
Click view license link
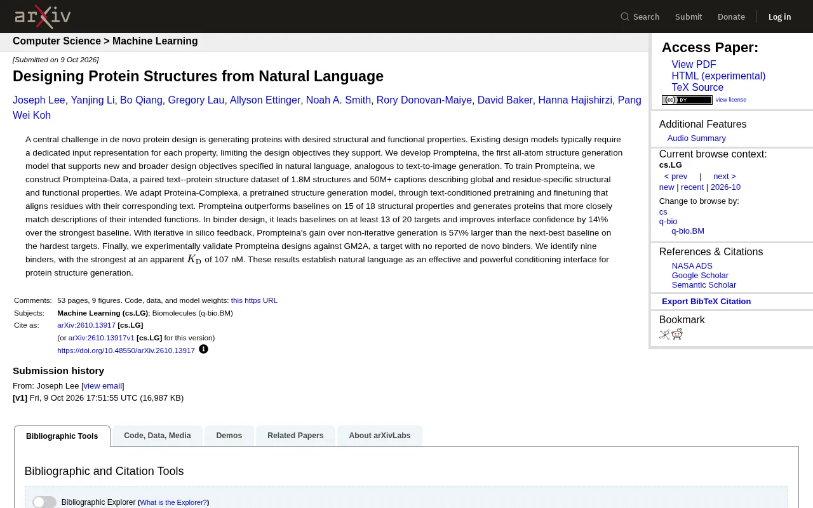pyautogui.click(x=731, y=100)
